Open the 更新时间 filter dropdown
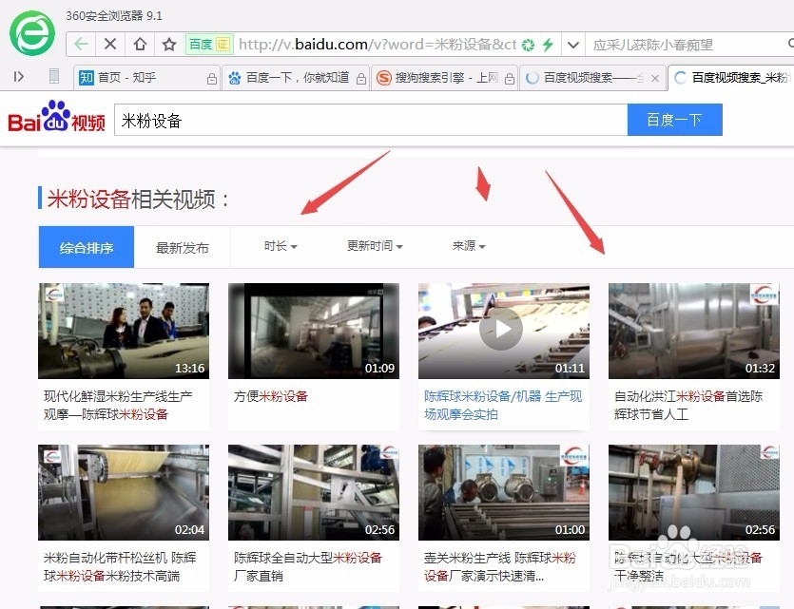Viewport: 794px width, 609px height. coord(375,246)
